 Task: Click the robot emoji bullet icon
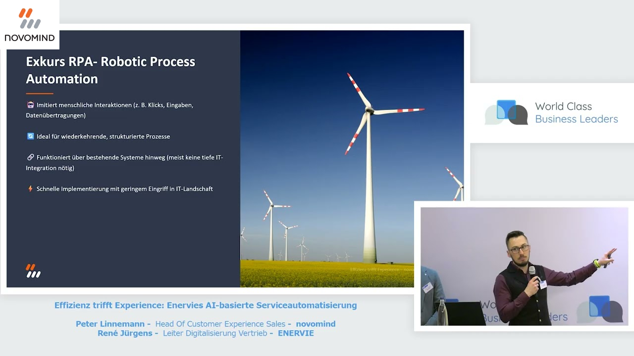30,105
